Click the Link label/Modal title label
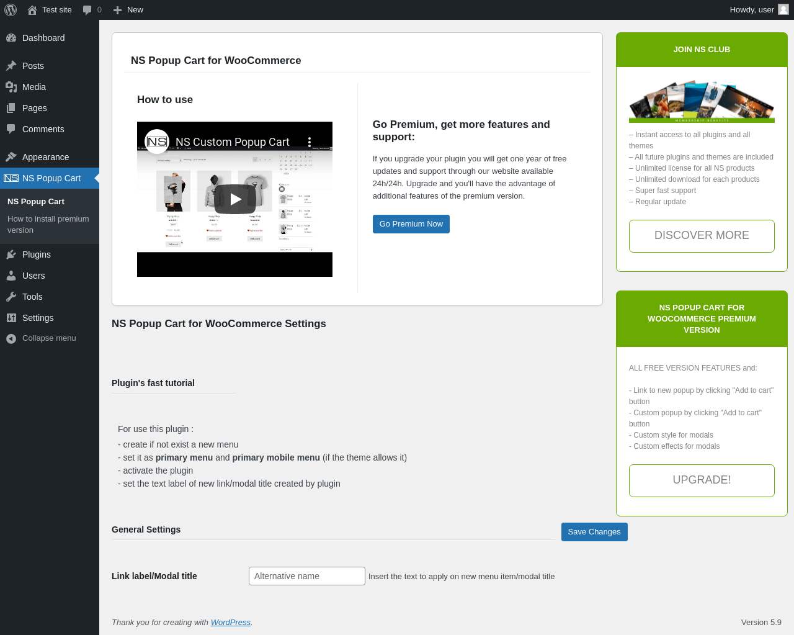The width and height of the screenshot is (794, 635). point(154,576)
